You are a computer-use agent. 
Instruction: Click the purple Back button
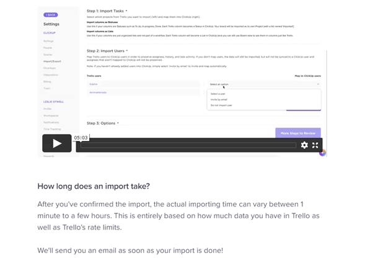(x=50, y=14)
